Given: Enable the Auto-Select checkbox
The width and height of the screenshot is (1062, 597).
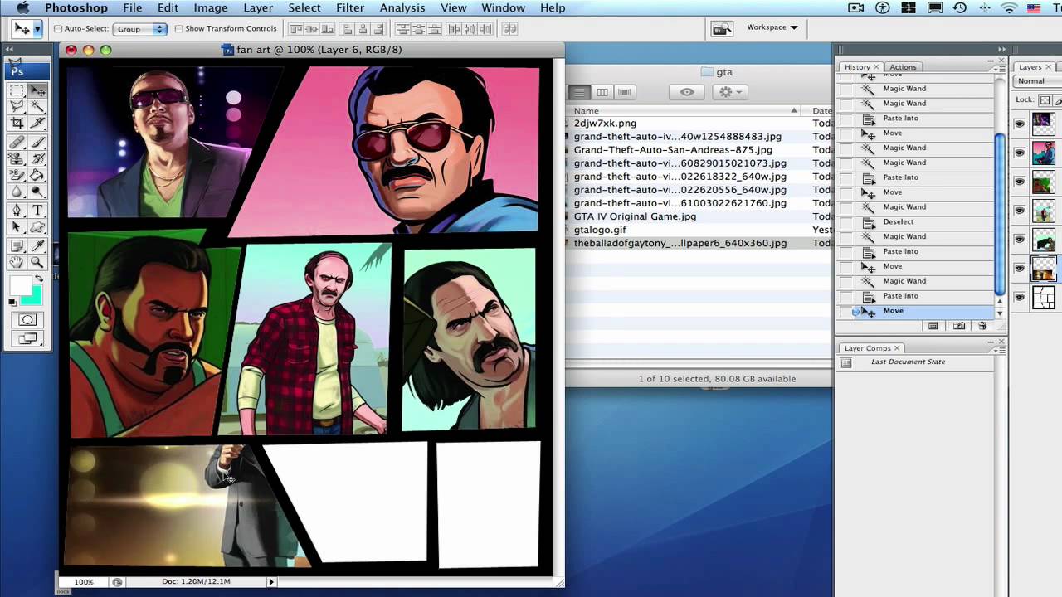Looking at the screenshot, I should click(x=58, y=28).
